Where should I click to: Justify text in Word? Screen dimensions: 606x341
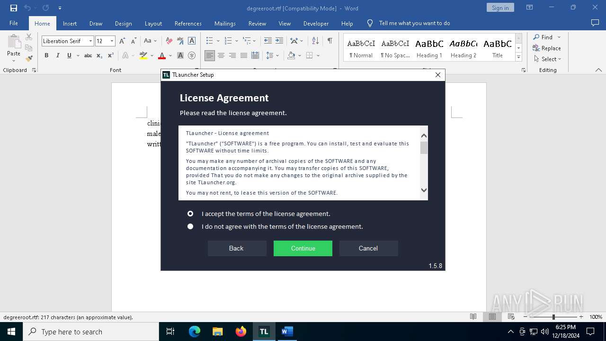[244, 55]
